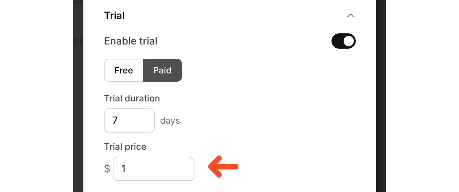Focus the price field to change amount
This screenshot has width=459, height=192.
(x=154, y=169)
